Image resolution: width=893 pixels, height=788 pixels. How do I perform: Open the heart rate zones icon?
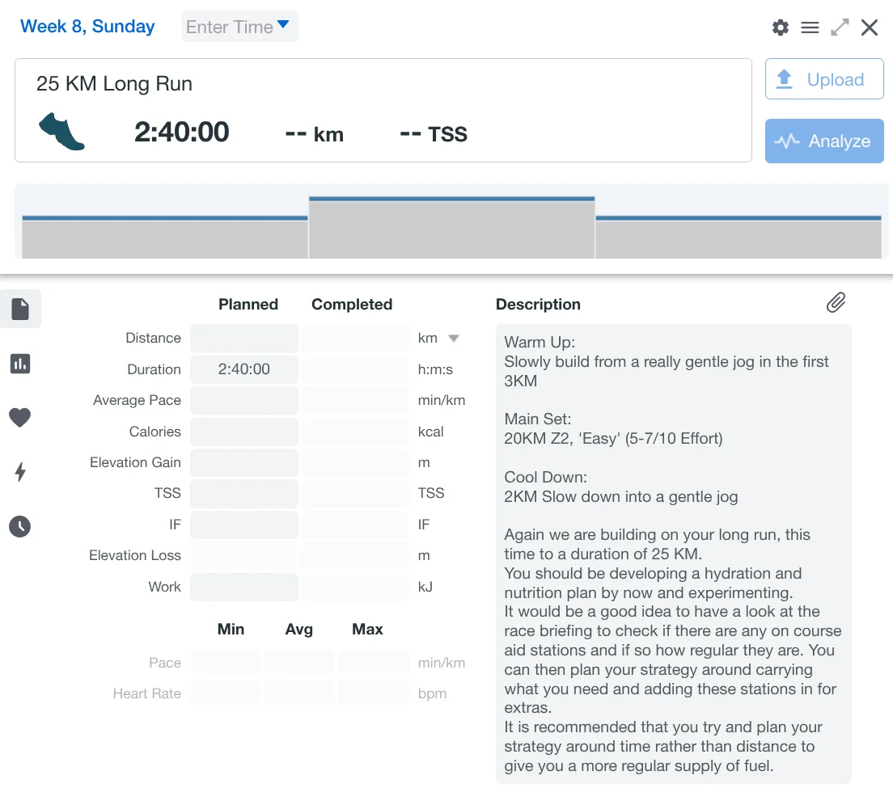click(20, 418)
